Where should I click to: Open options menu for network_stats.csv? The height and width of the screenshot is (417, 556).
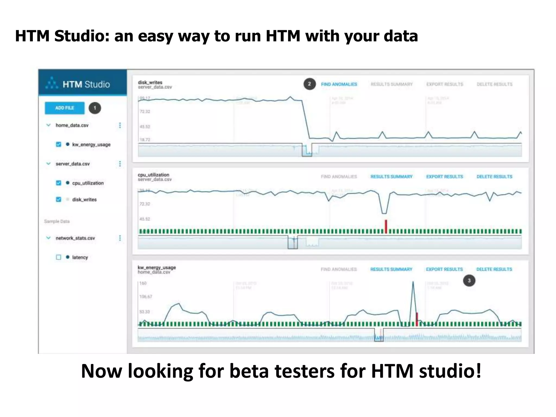(120, 238)
